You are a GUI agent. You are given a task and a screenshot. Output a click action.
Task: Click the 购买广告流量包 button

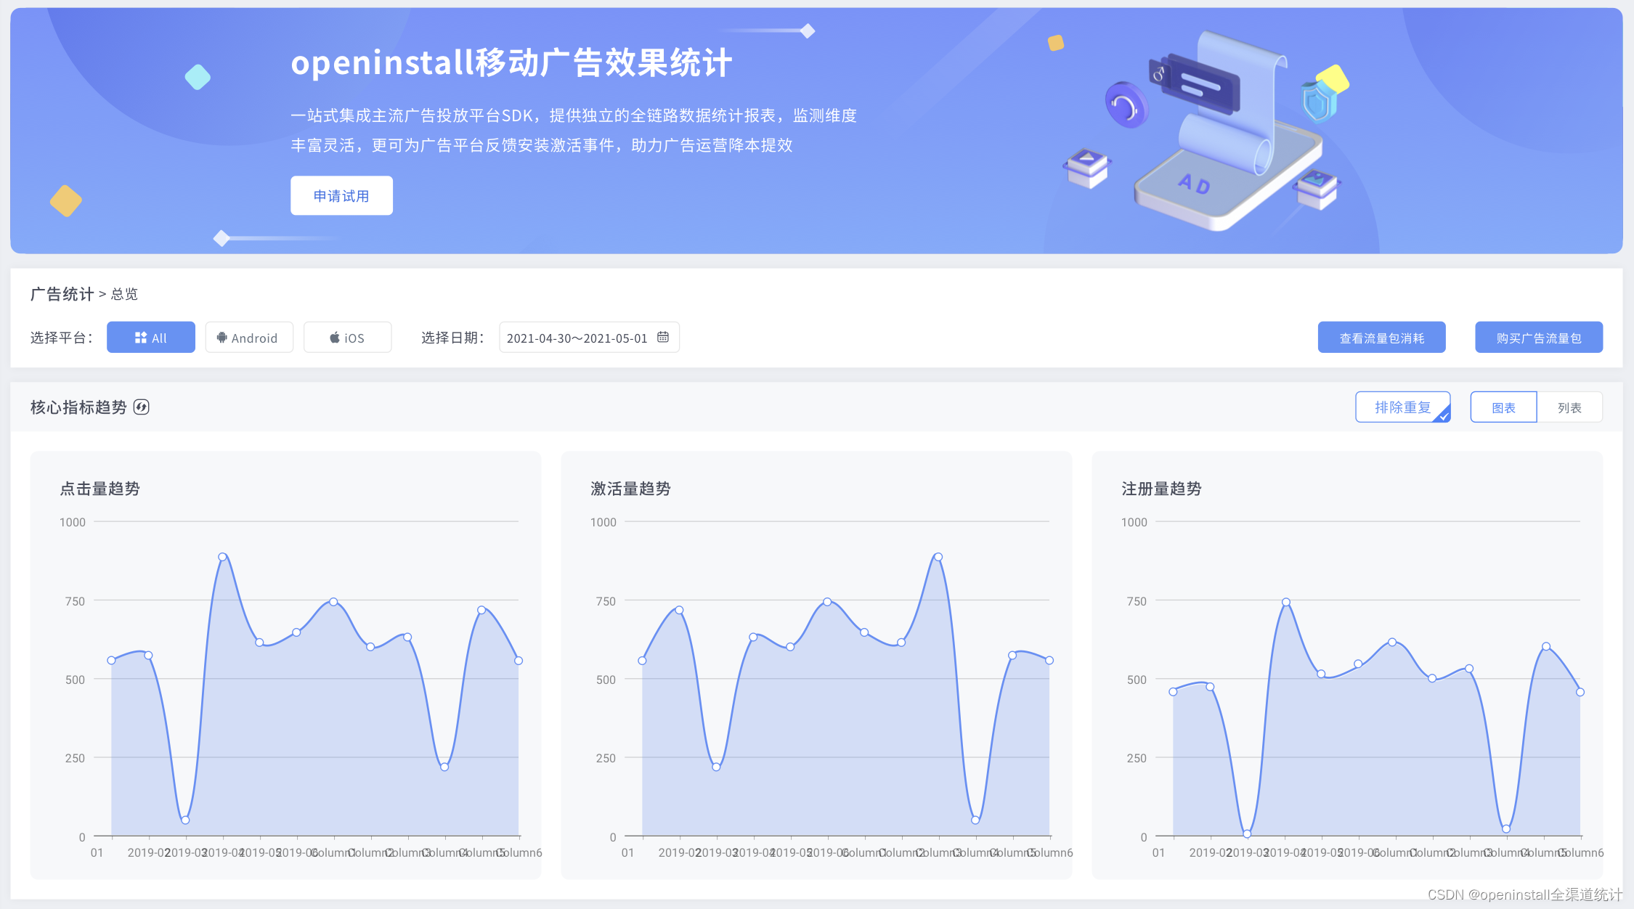tap(1538, 338)
